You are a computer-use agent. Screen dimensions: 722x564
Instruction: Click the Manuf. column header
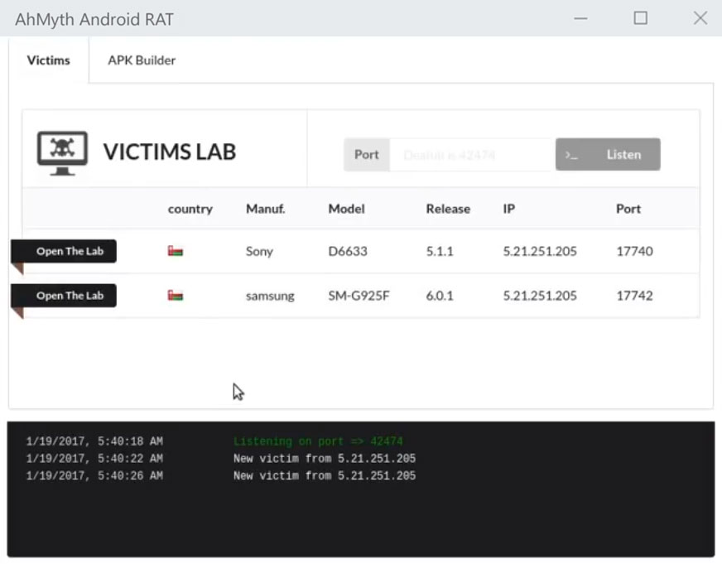pyautogui.click(x=265, y=209)
